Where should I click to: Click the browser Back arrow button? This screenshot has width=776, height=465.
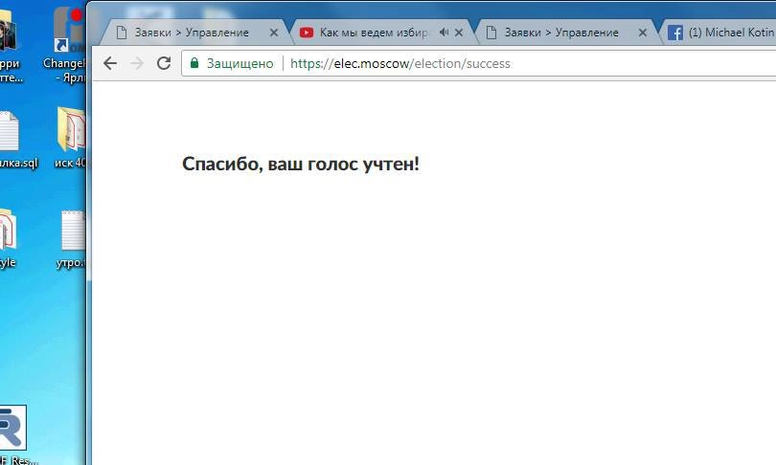110,63
